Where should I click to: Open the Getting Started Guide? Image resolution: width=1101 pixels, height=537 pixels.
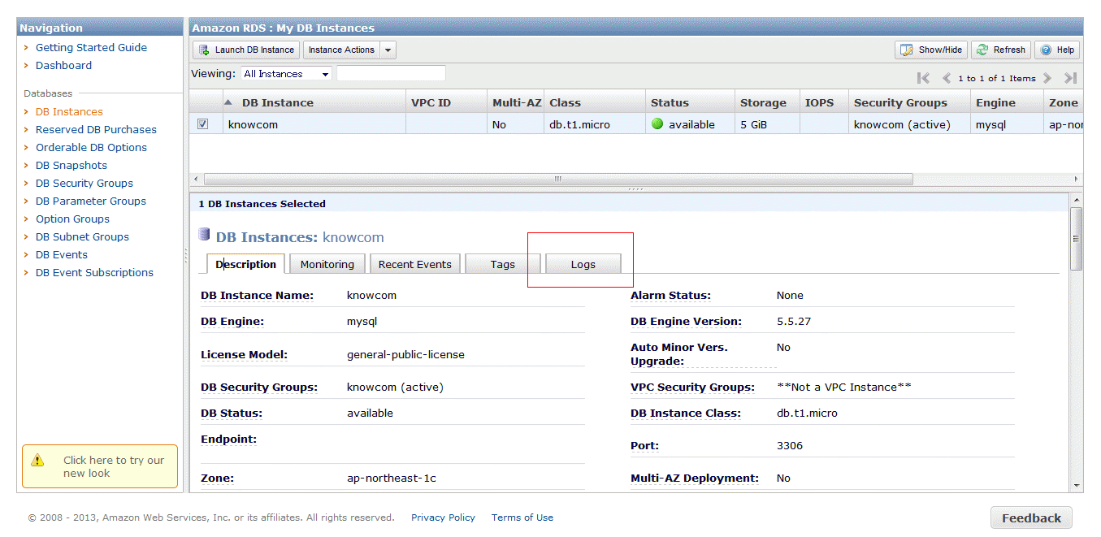(x=91, y=48)
